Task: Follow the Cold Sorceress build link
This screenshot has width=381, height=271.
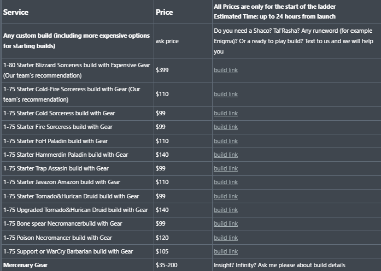Action: point(226,114)
